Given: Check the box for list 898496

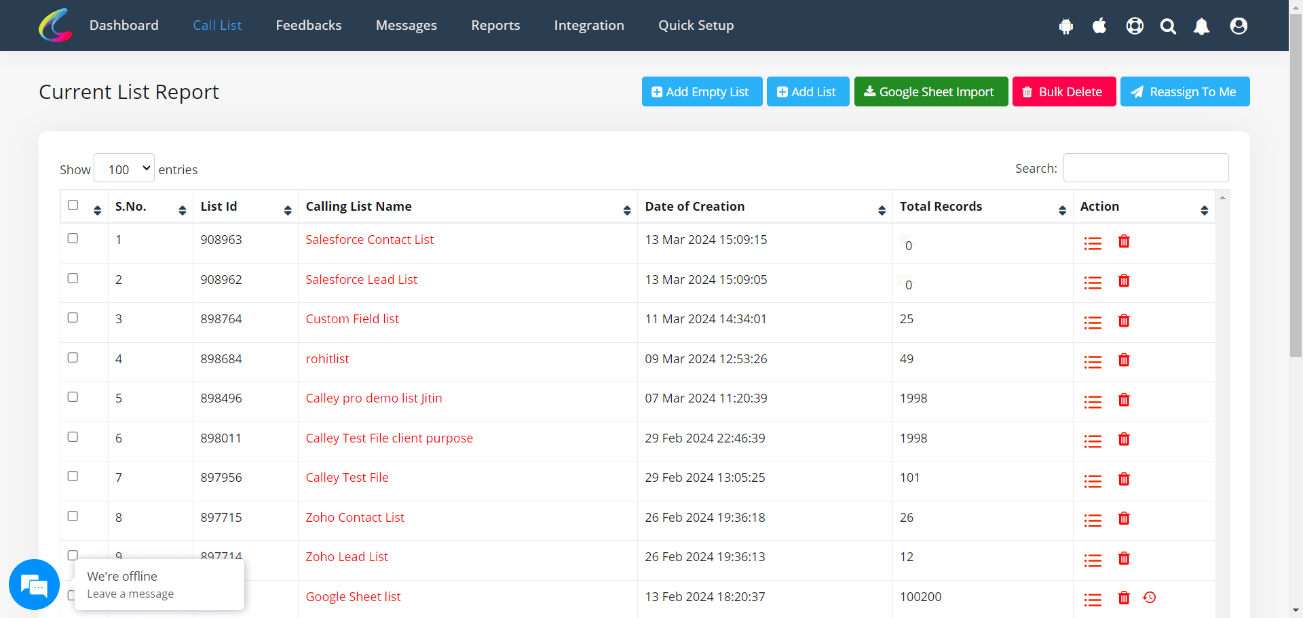Looking at the screenshot, I should [73, 396].
